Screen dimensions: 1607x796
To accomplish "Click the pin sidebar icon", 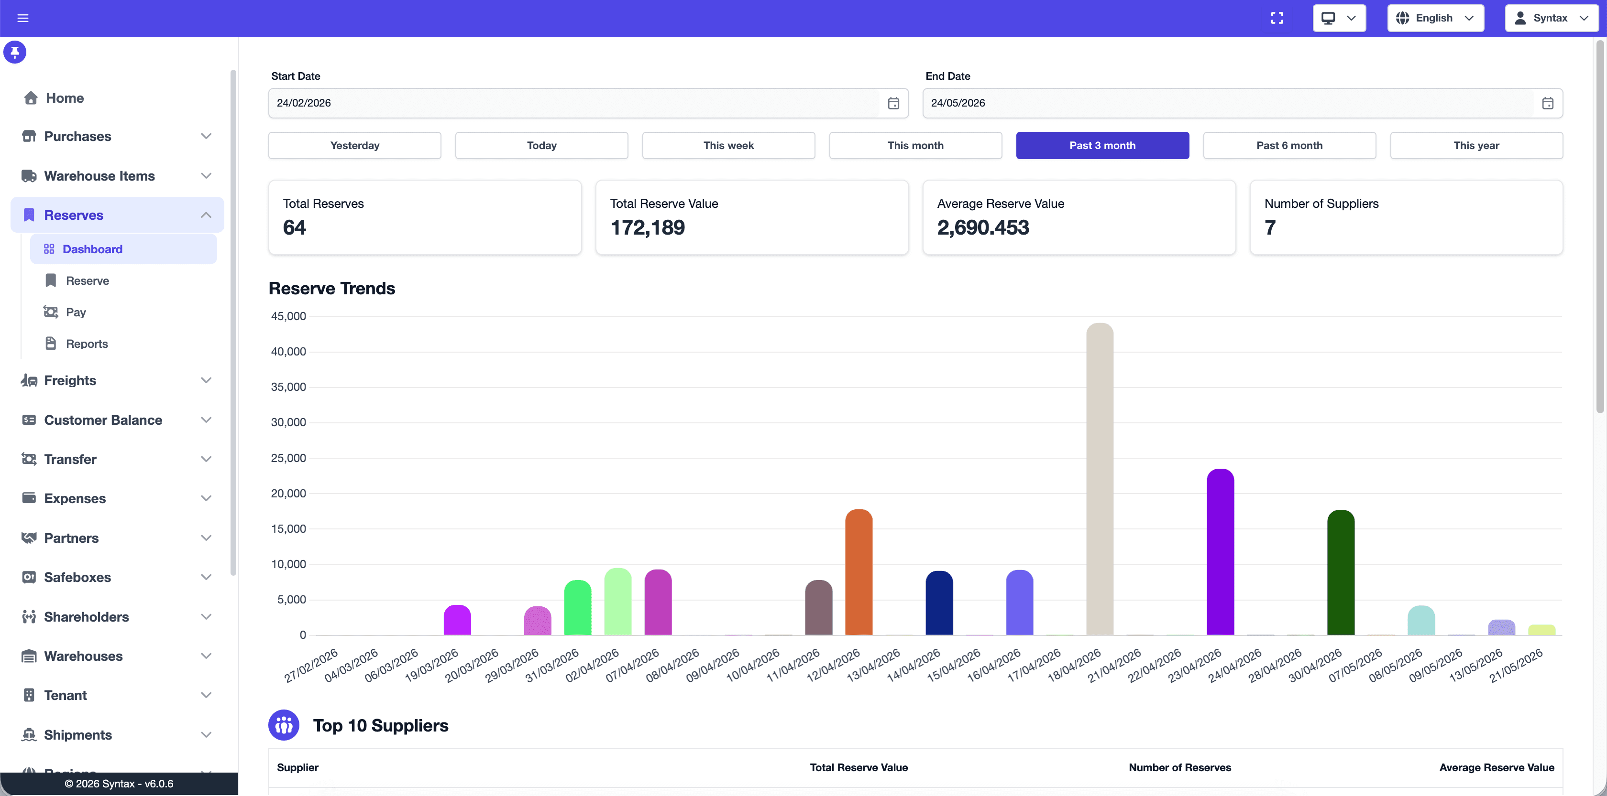I will click(x=15, y=53).
